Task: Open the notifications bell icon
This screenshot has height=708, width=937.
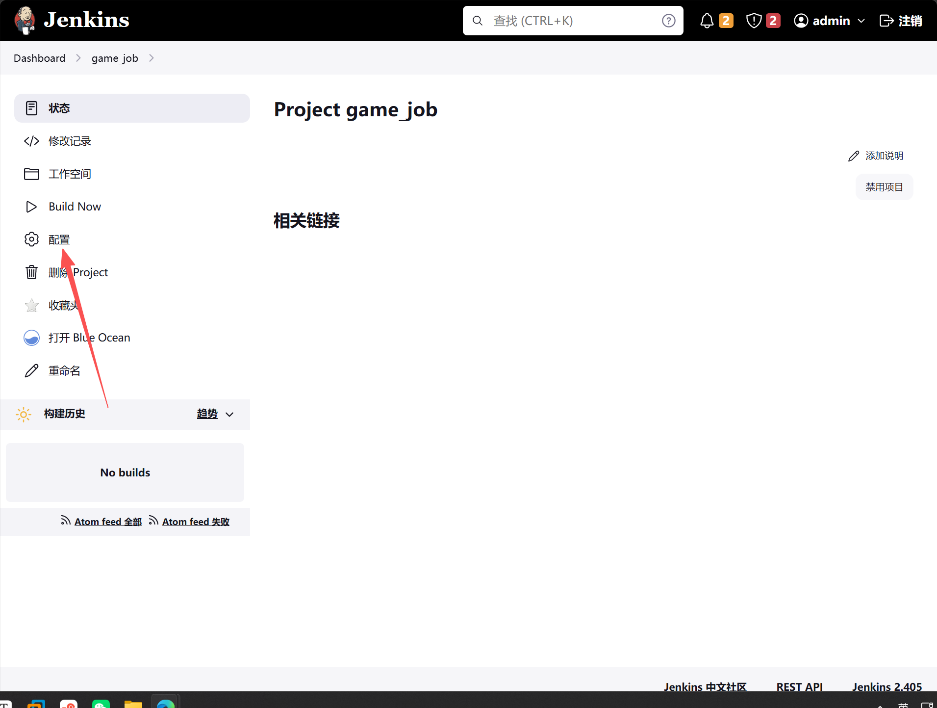Action: click(x=707, y=21)
